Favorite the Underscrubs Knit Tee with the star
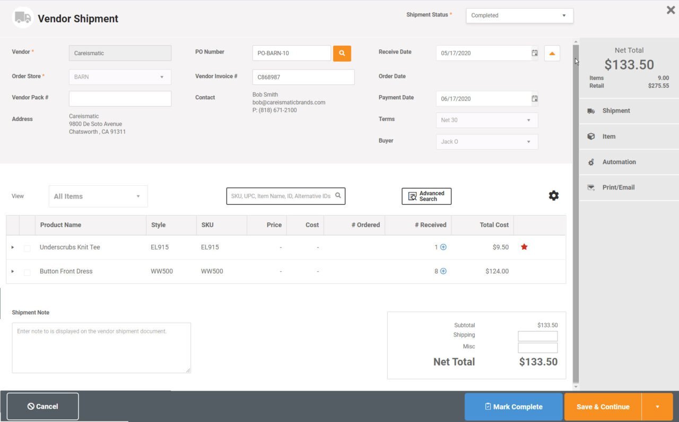Viewport: 679px width, 422px height. 524,247
